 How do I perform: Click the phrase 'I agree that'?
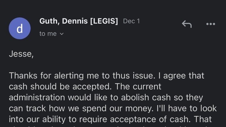tap(181, 76)
